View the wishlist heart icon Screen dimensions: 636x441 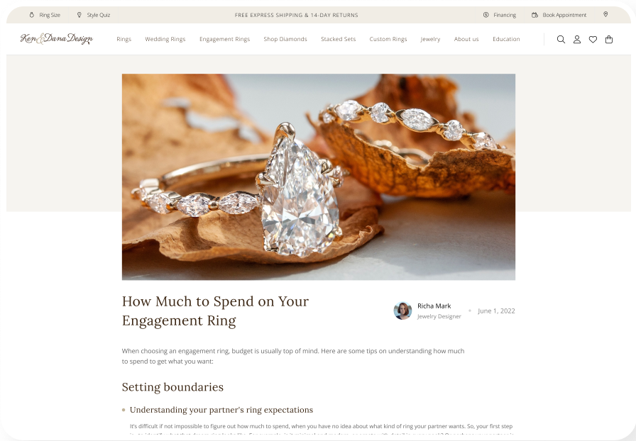coord(593,39)
